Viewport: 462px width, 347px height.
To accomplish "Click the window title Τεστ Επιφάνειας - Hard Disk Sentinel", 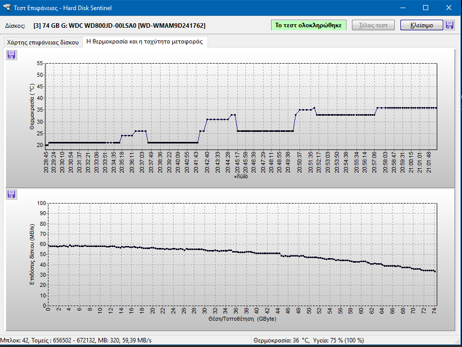I will [63, 8].
